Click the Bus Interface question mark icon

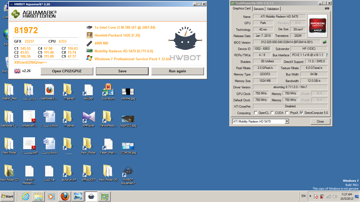tap(327, 55)
